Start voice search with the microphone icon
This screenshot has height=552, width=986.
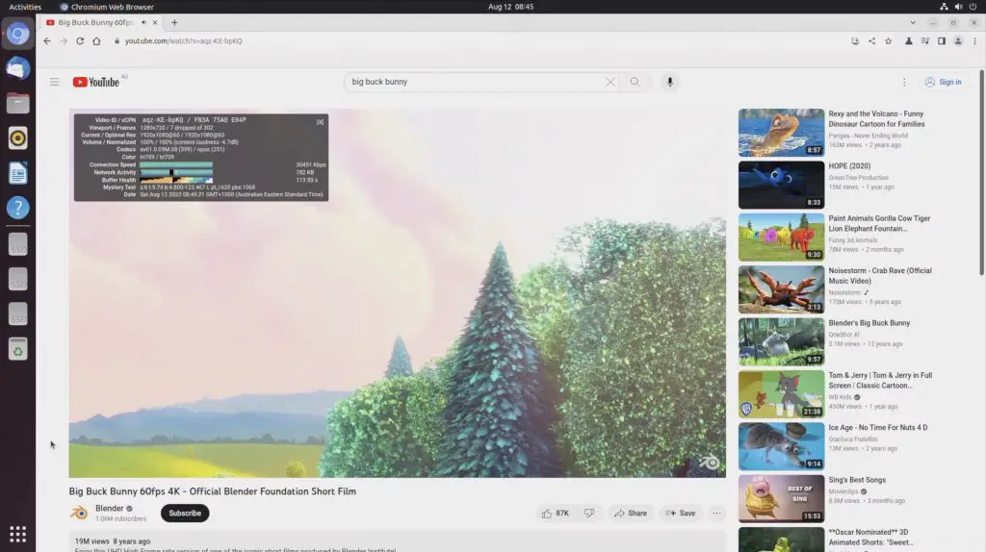[x=670, y=82]
